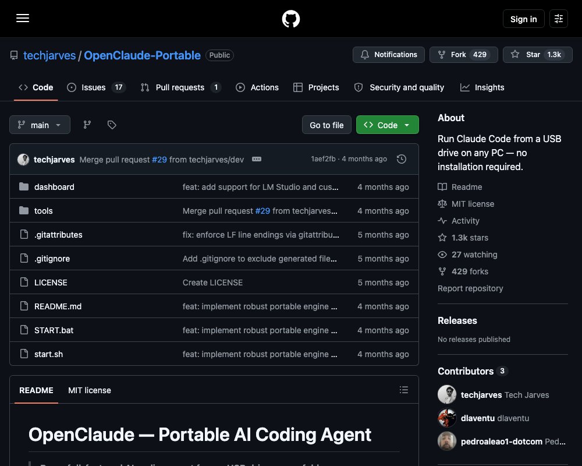Go to the GitHub homepage logo

(290, 19)
